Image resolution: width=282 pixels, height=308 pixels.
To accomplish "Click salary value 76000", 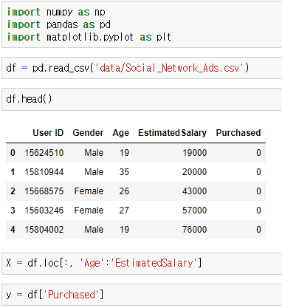I will click(x=194, y=230).
